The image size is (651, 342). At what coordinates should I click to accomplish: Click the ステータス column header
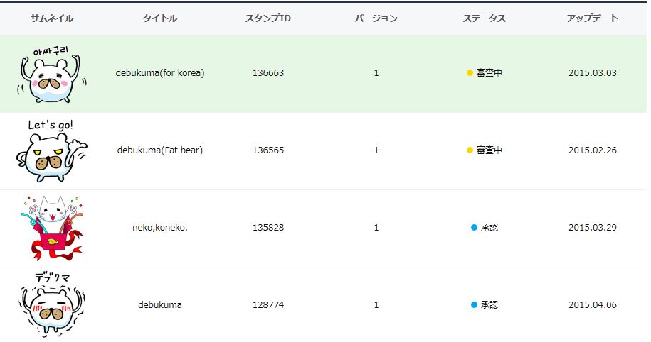[484, 18]
